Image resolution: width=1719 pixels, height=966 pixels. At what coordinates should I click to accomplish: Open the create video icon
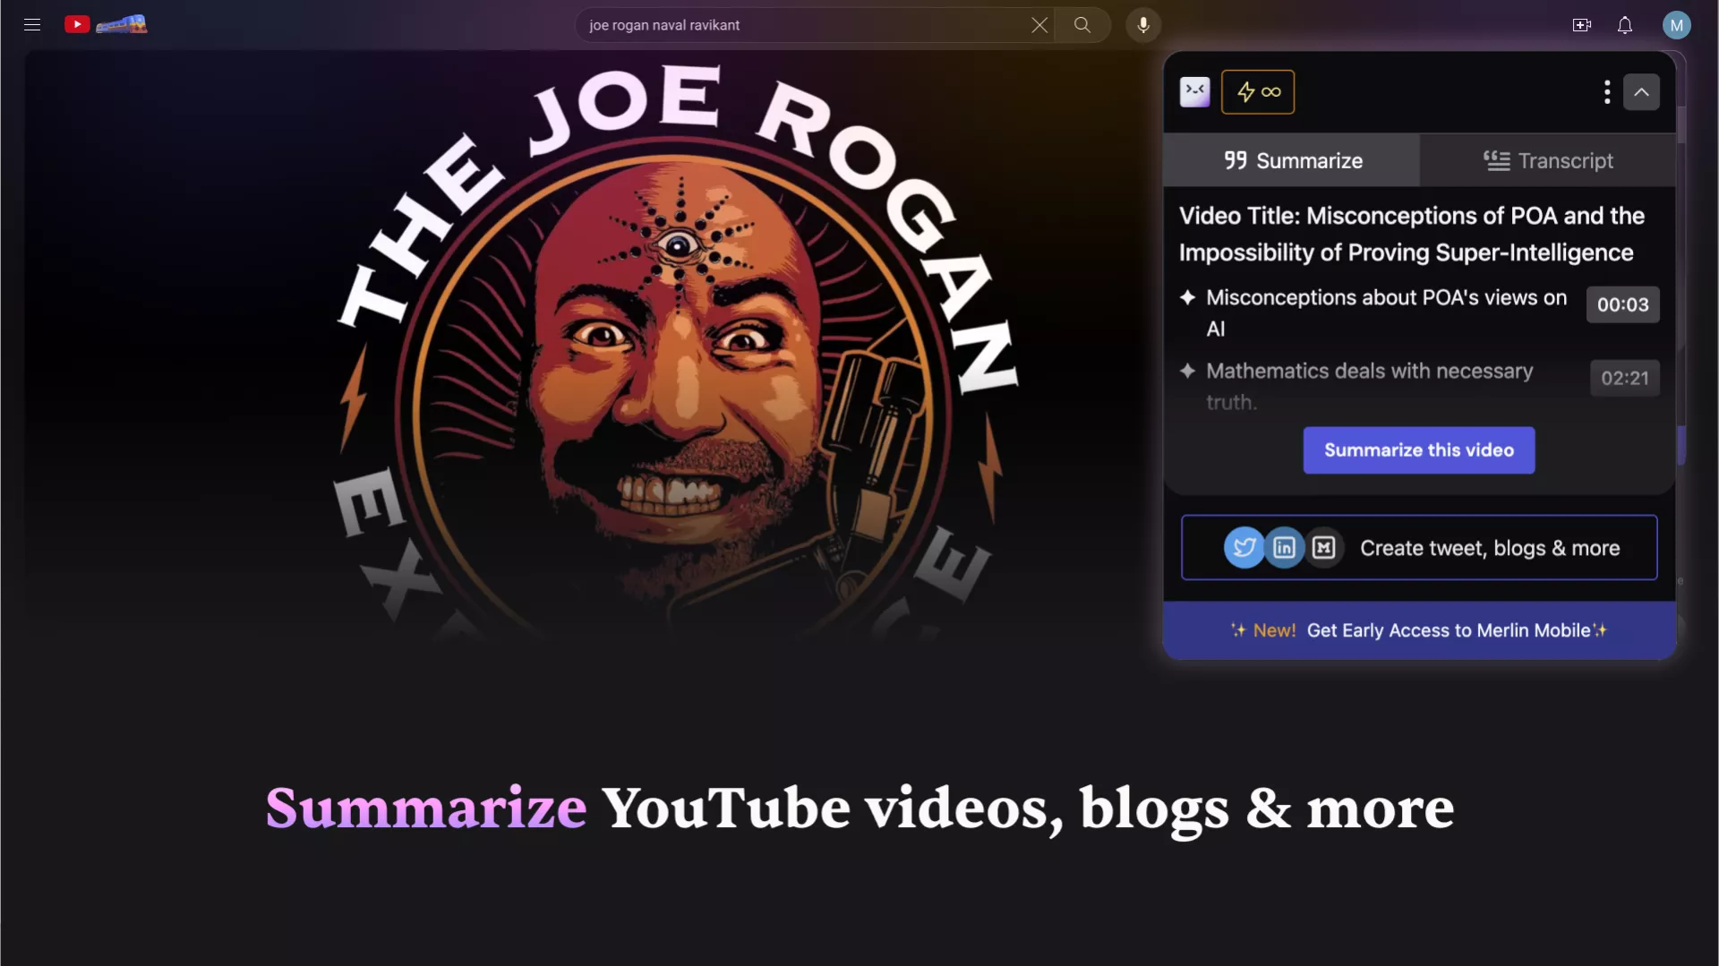pyautogui.click(x=1581, y=25)
